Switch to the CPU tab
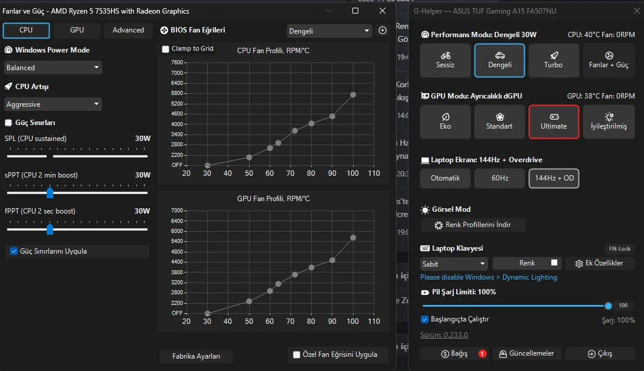Image resolution: width=644 pixels, height=371 pixels. click(27, 30)
